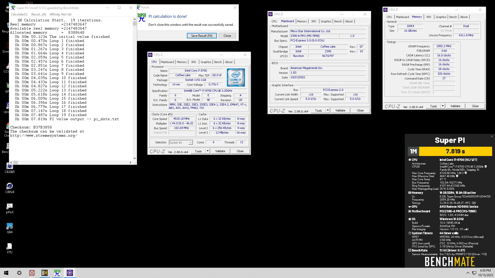
Task: Click Validate in Mainboard window
Action: pos(340,110)
